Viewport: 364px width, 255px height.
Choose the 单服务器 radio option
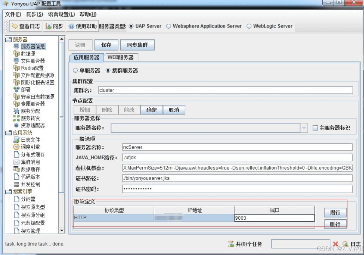(75, 70)
